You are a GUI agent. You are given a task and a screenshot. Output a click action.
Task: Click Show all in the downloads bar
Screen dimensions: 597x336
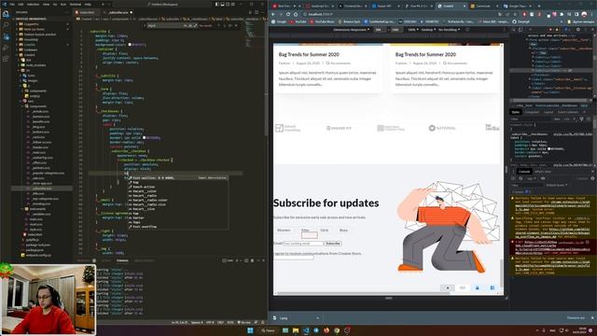coord(576,317)
